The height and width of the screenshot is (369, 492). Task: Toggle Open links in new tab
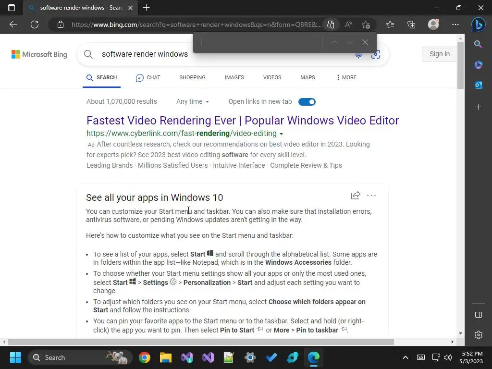click(307, 102)
